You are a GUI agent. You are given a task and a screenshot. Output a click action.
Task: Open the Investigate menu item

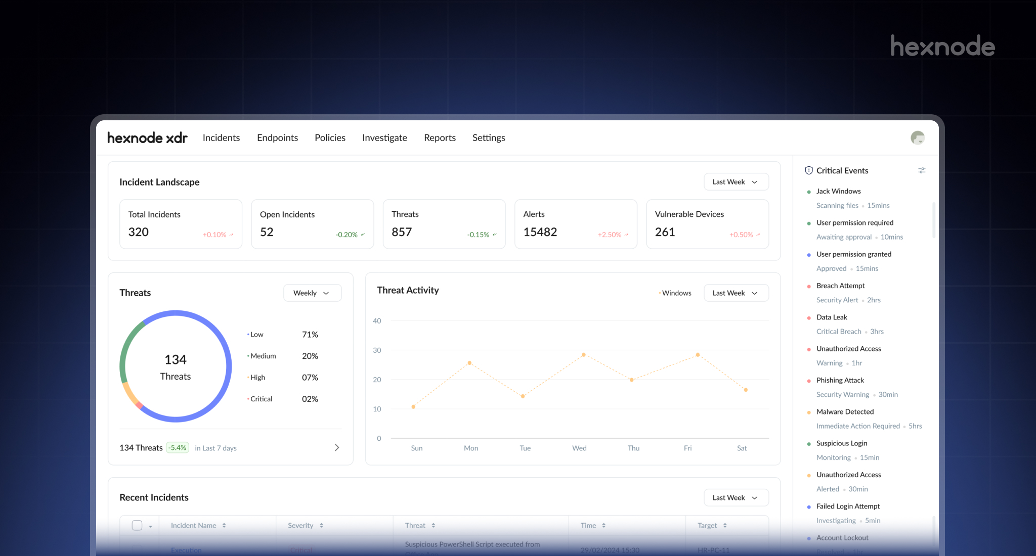[x=384, y=138]
